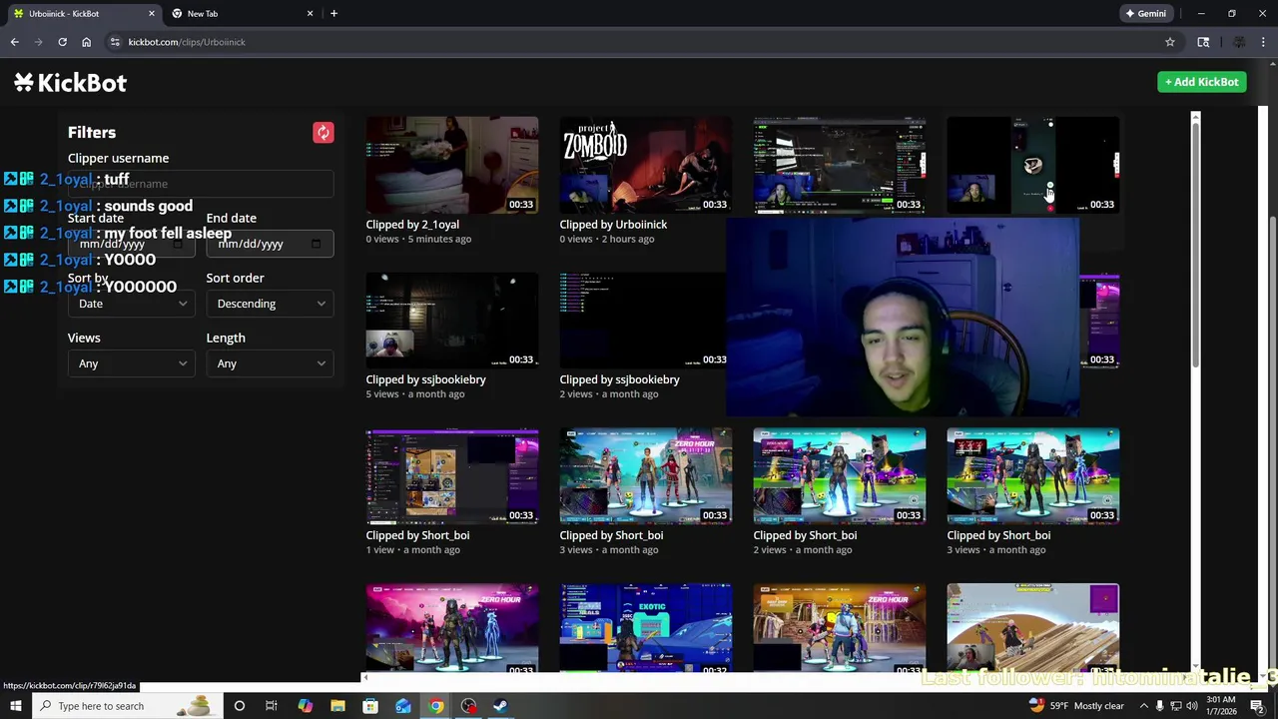
Task: Switch to Chrome on taskbar
Action: 436,706
